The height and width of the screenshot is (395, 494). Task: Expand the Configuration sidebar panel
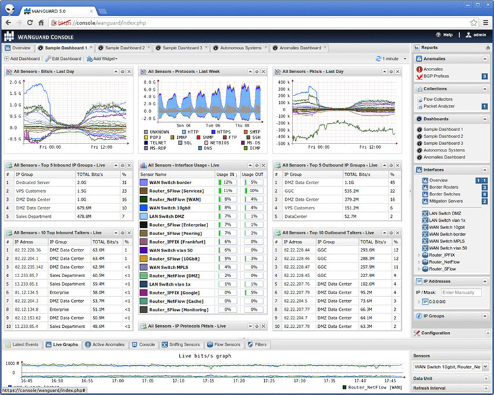487,333
